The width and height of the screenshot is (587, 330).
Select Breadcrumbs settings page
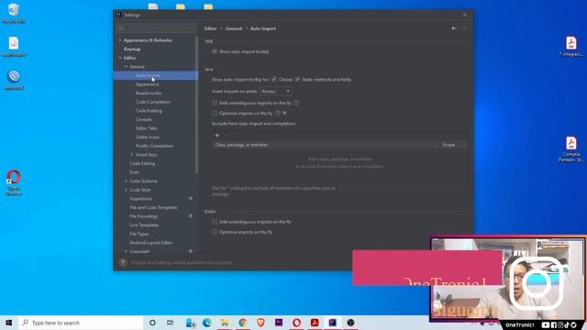point(149,93)
